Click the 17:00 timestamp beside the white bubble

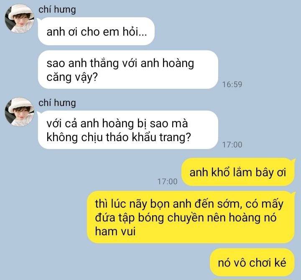pos(232,144)
